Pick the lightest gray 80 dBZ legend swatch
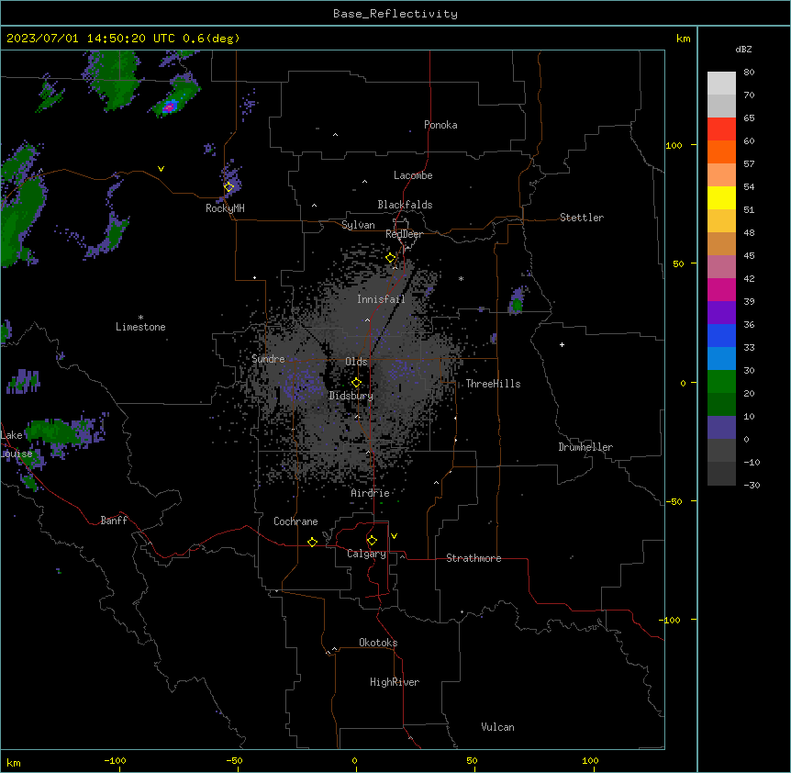 [x=721, y=84]
